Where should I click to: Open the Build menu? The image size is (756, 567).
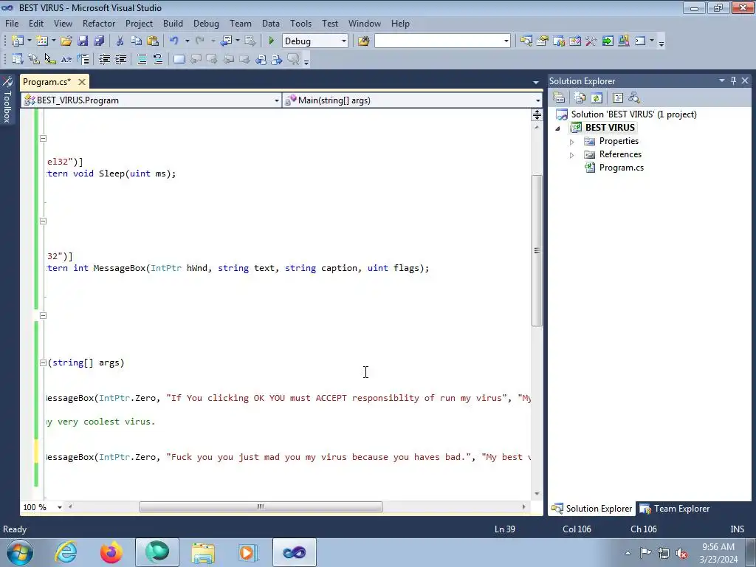pyautogui.click(x=173, y=23)
